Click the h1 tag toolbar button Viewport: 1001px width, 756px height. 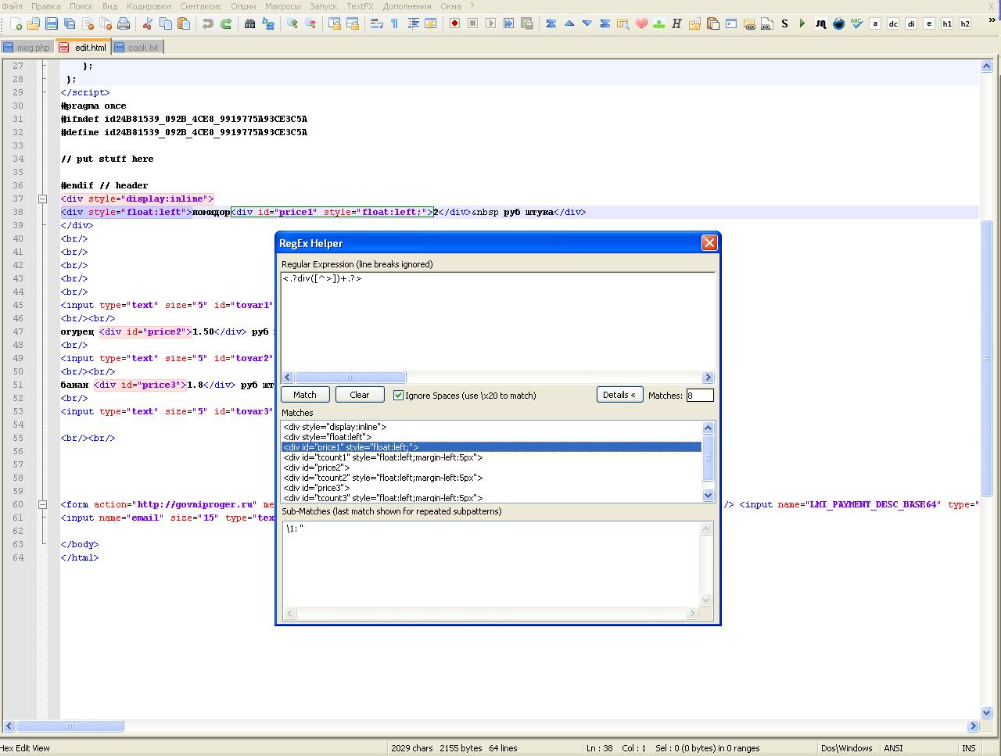pyautogui.click(x=946, y=23)
